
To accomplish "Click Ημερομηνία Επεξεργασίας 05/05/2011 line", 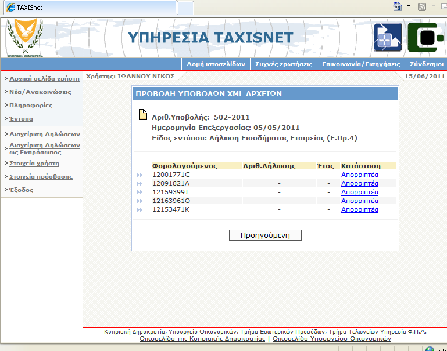I will (226, 128).
